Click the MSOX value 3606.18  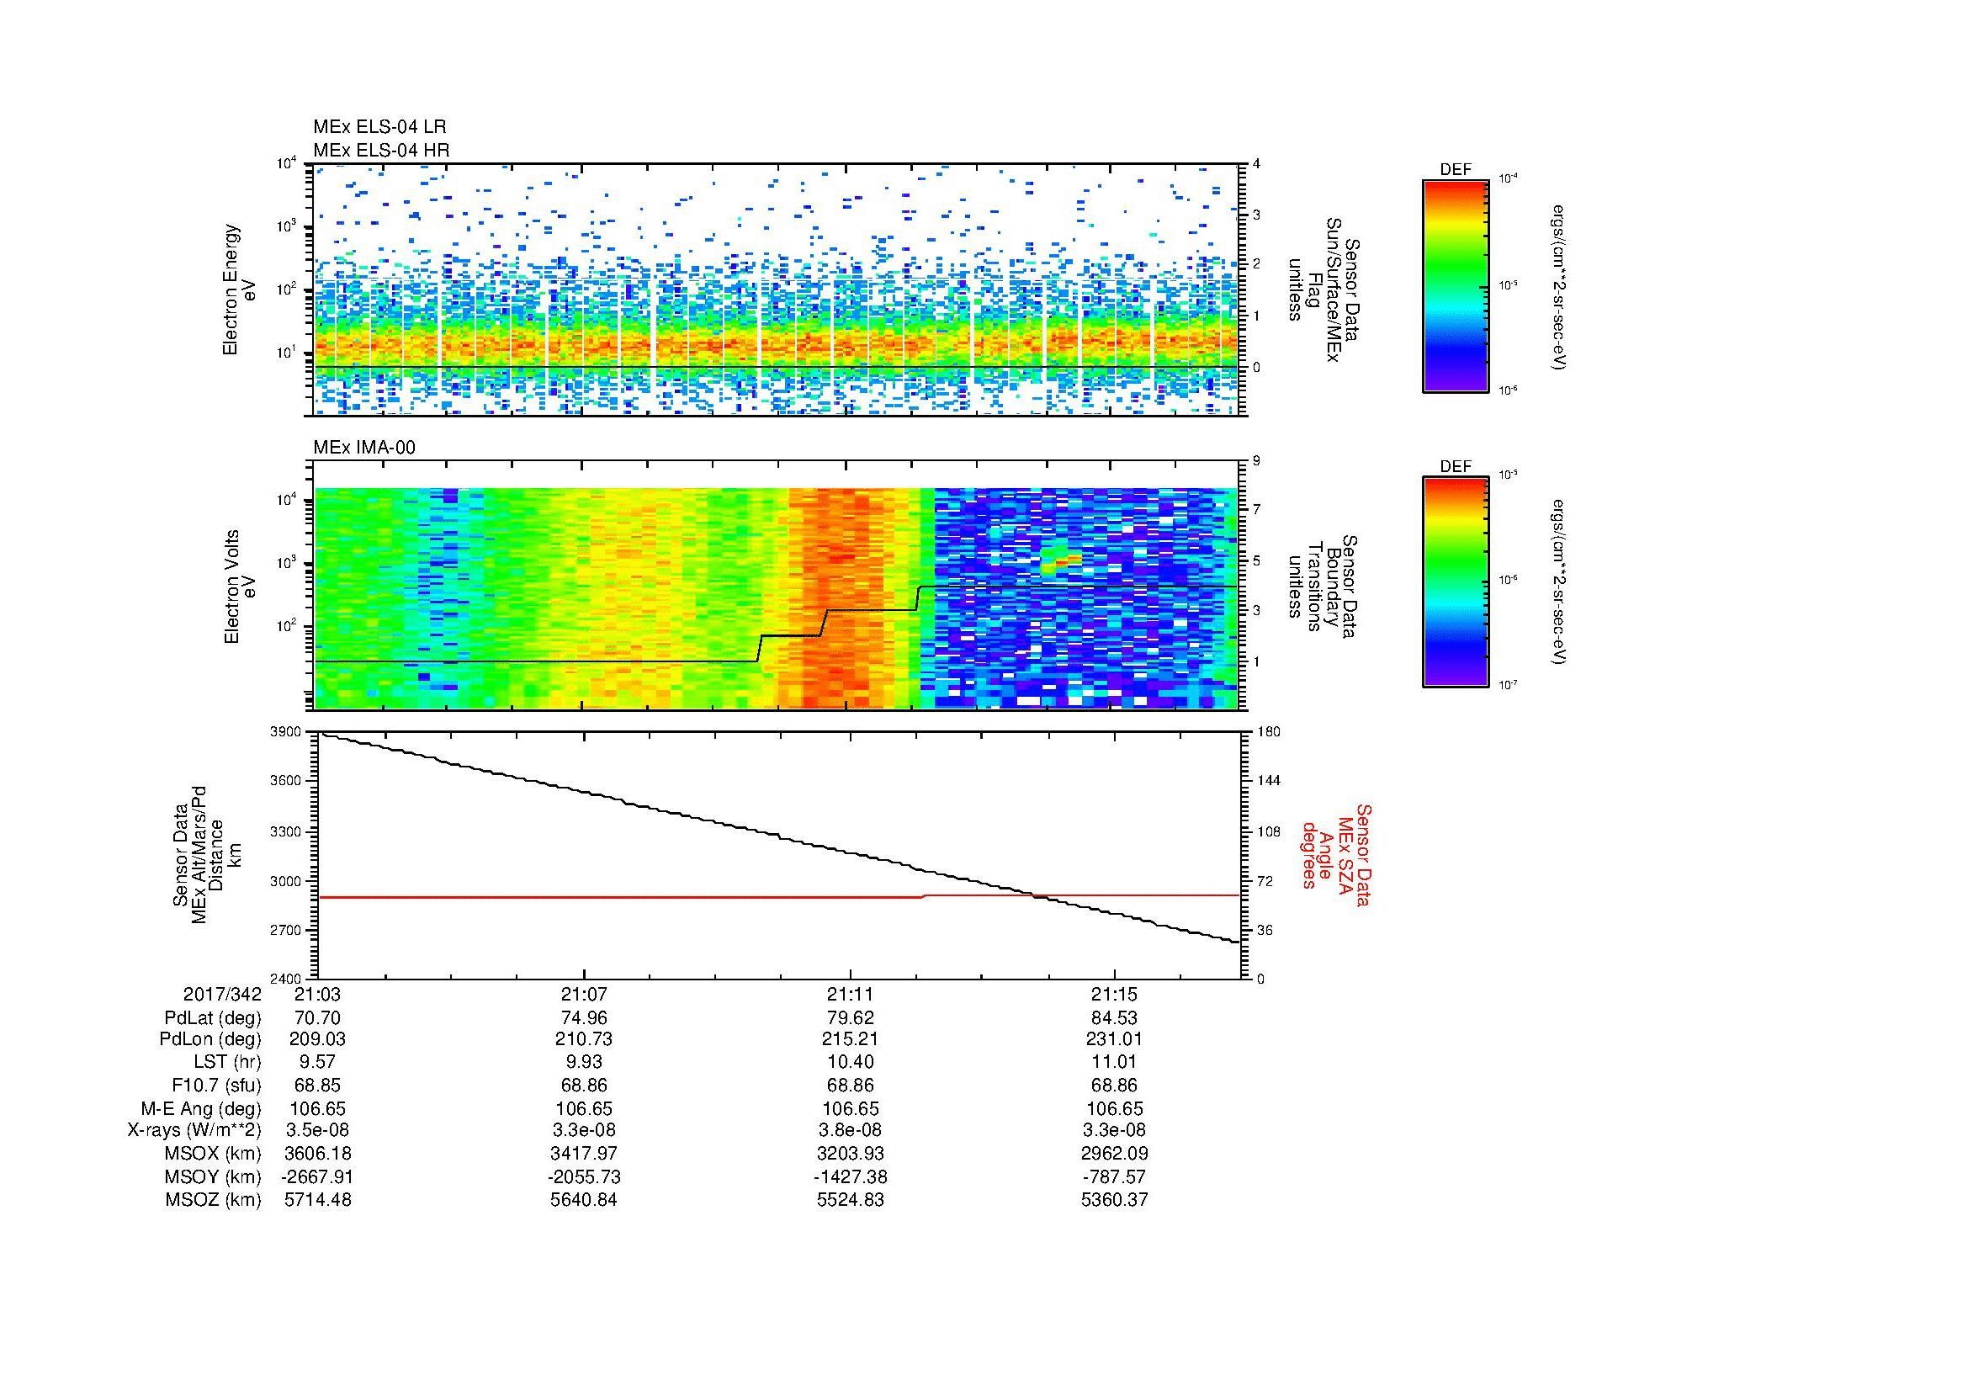coord(318,1154)
